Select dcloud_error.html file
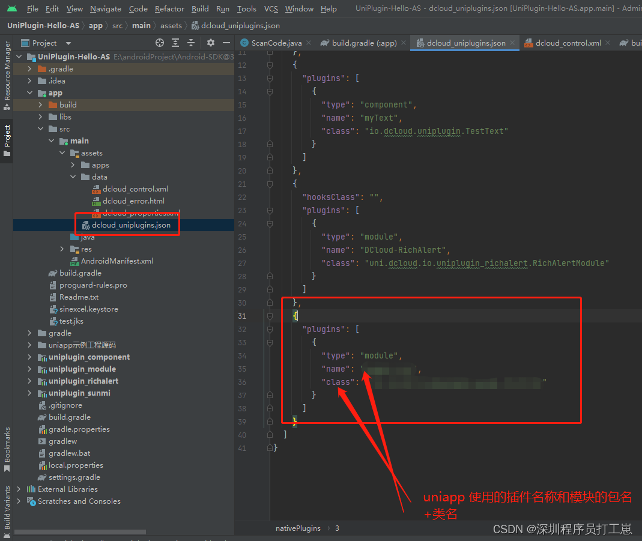642x541 pixels. (x=133, y=201)
